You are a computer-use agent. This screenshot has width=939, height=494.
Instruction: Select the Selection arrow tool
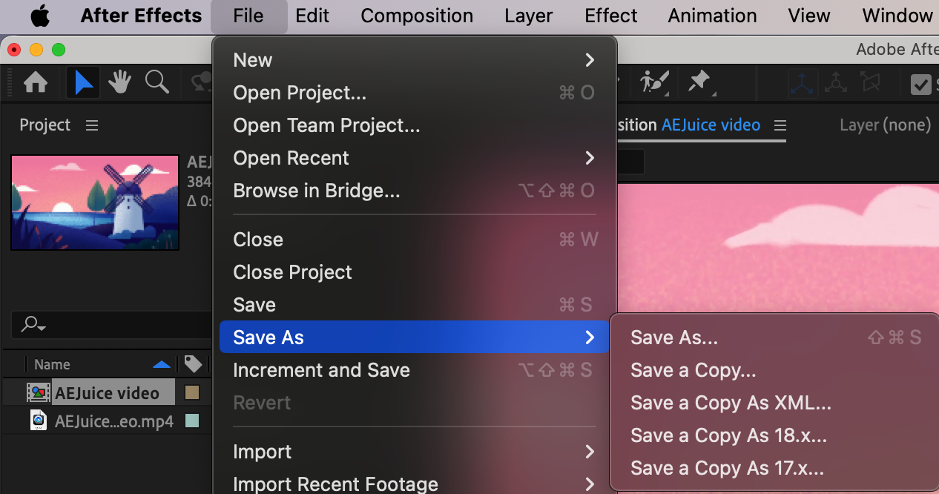(x=84, y=82)
